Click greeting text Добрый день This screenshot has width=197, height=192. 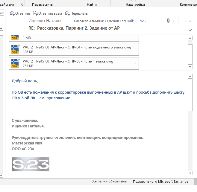(25, 81)
